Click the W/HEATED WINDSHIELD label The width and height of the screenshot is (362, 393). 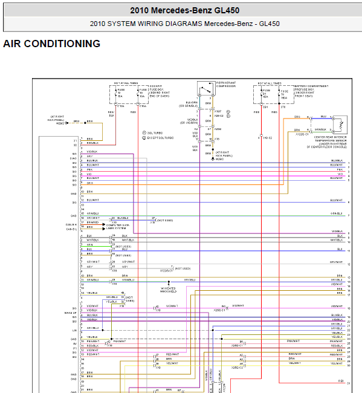pos(169,290)
